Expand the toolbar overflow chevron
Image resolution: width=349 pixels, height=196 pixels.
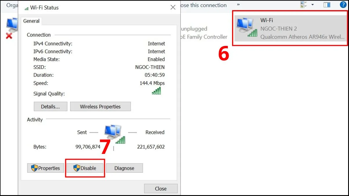click(x=238, y=5)
